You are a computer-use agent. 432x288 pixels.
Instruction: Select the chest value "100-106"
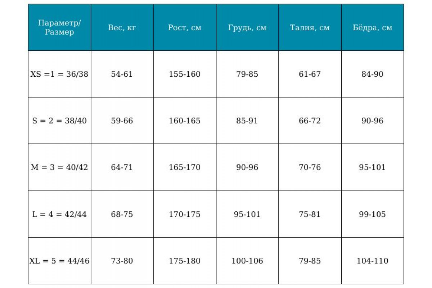247,261
